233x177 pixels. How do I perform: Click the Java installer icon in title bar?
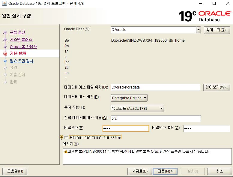[4, 3]
